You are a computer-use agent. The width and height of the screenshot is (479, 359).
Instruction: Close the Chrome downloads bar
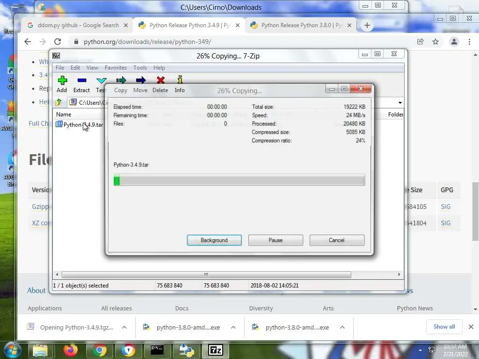pyautogui.click(x=471, y=327)
